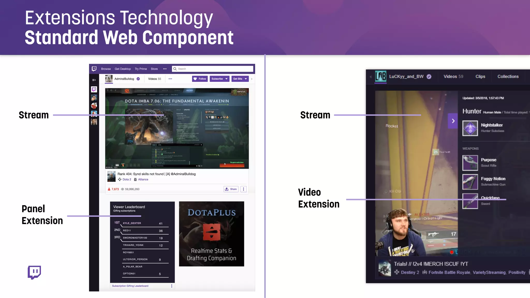Click the Dota IMBA stream video player
Screen dimensions: 530x298
177,129
